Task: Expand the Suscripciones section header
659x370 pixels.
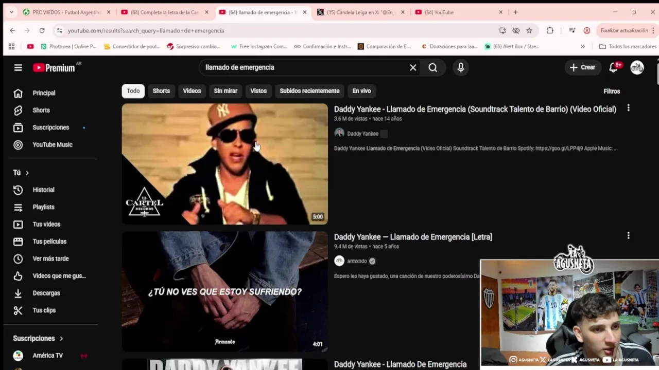Action: tap(38, 338)
